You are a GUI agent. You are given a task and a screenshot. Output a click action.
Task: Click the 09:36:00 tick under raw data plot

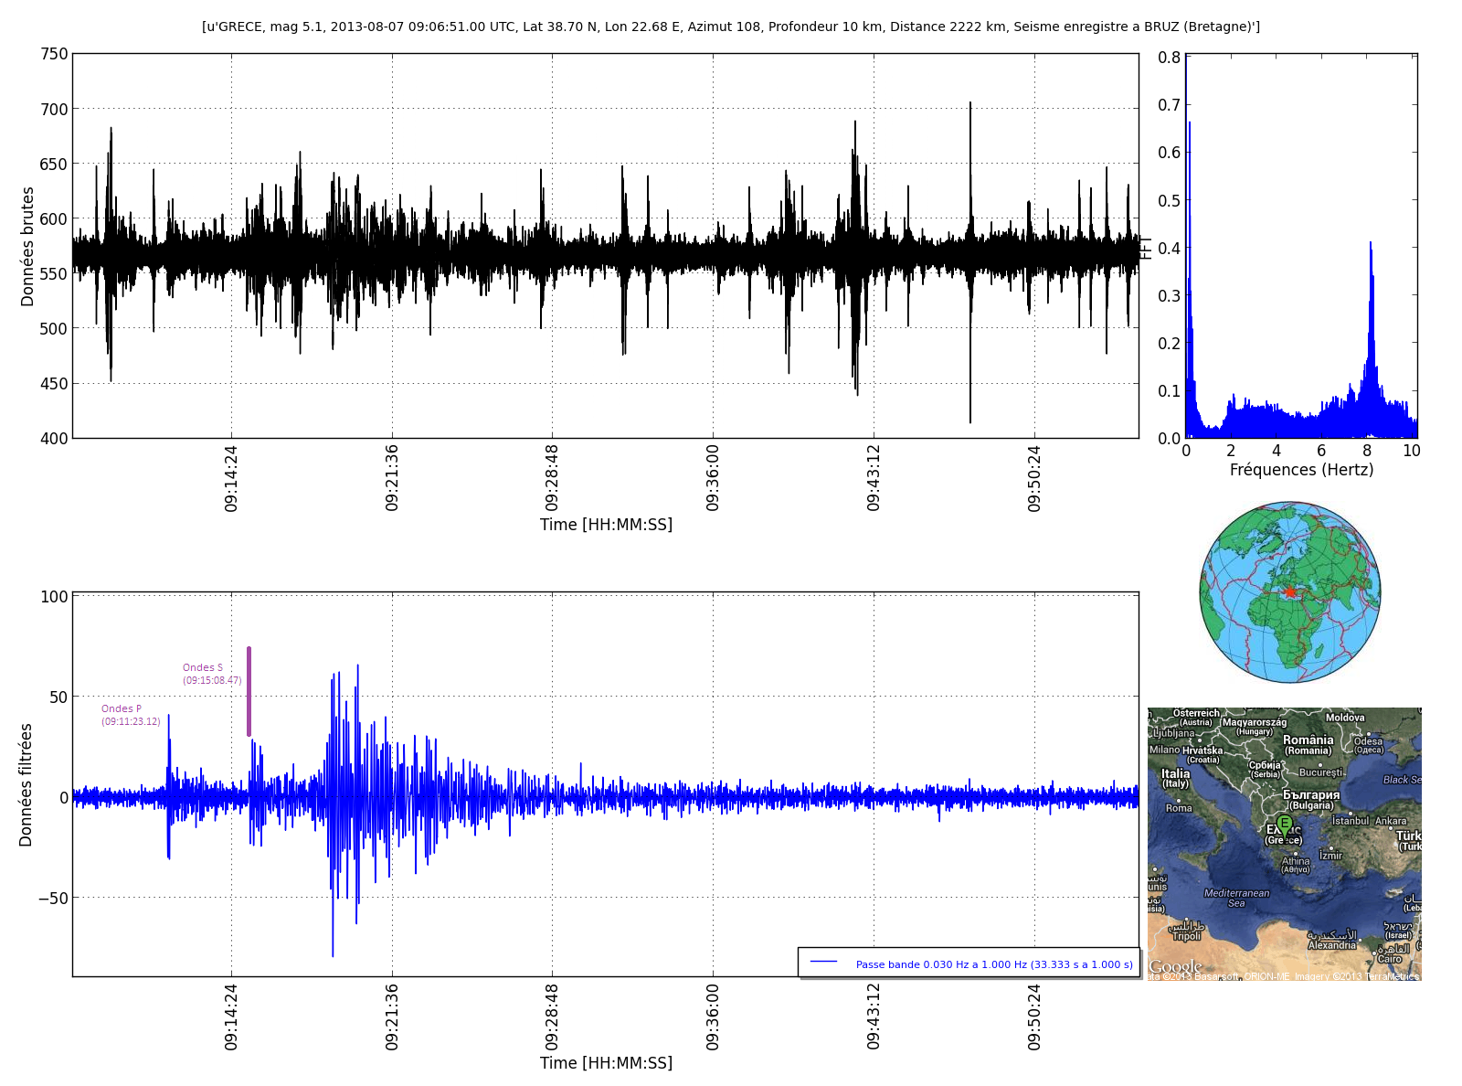713,478
